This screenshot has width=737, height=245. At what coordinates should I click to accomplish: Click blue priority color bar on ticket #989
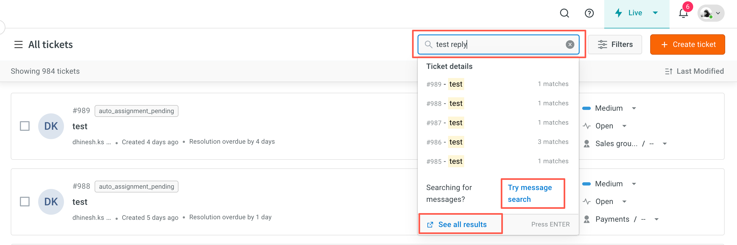[586, 108]
